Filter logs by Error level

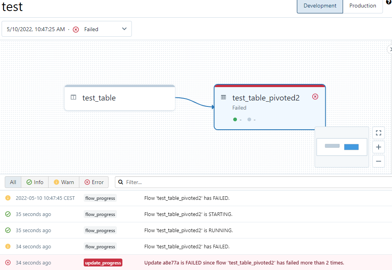pos(94,182)
